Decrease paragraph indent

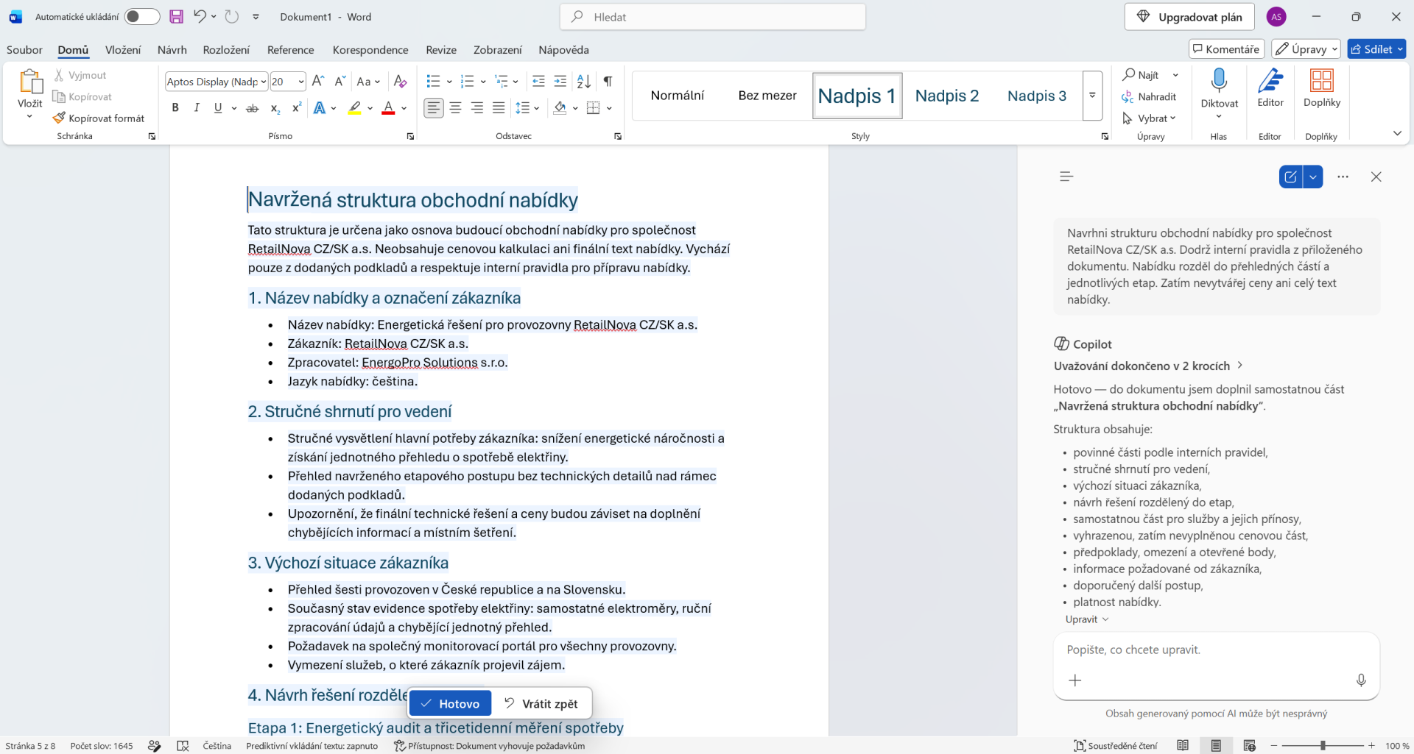(x=538, y=81)
